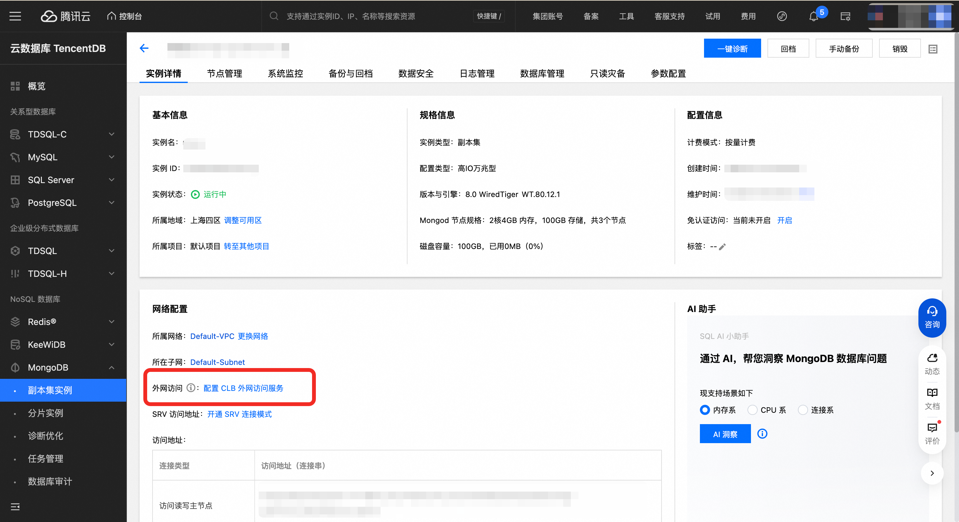Expand the SQL Server menu chevron
The width and height of the screenshot is (959, 522).
click(111, 180)
